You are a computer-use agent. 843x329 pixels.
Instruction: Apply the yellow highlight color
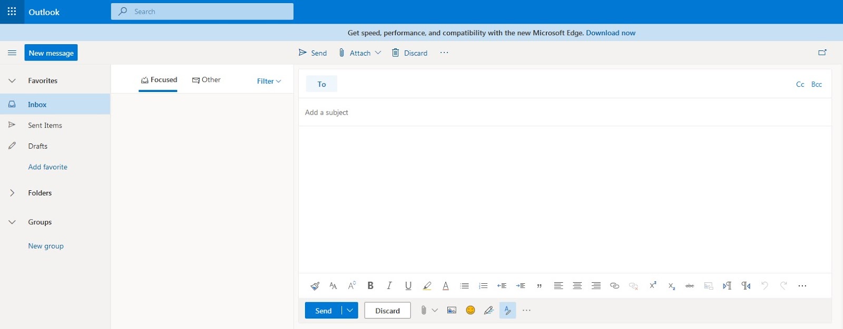coord(427,286)
